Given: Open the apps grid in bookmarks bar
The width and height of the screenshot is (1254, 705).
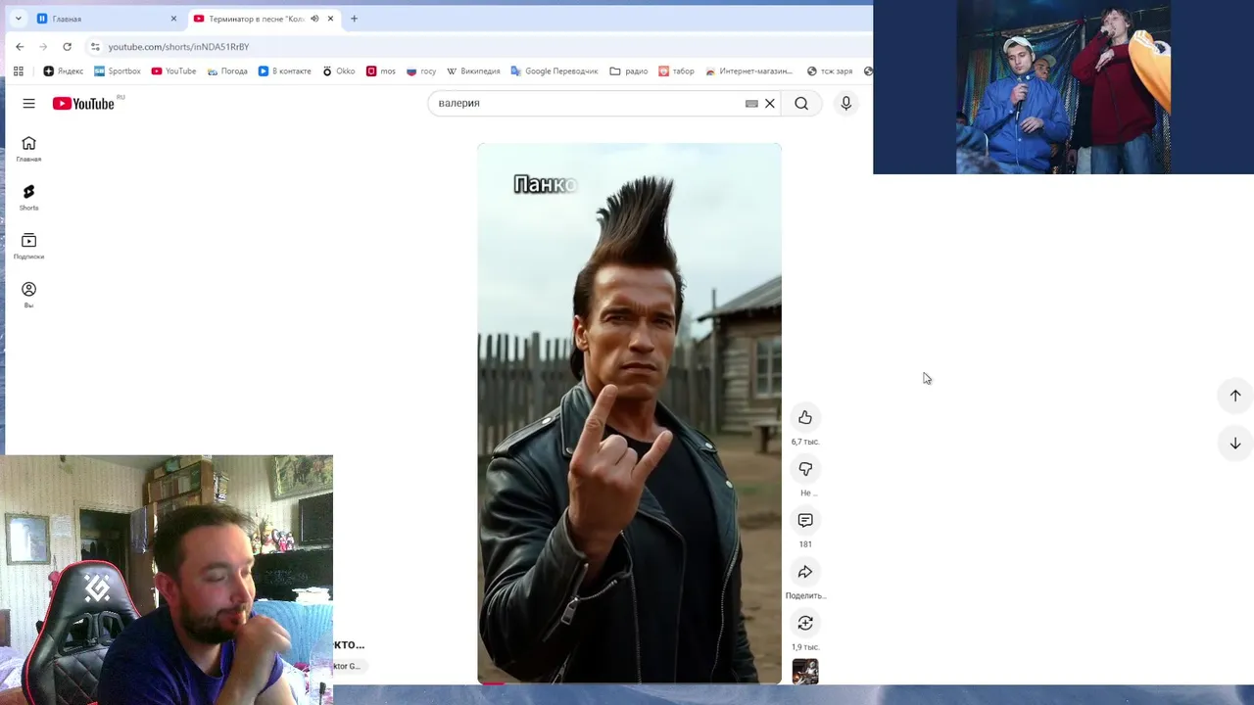Looking at the screenshot, I should [x=18, y=70].
